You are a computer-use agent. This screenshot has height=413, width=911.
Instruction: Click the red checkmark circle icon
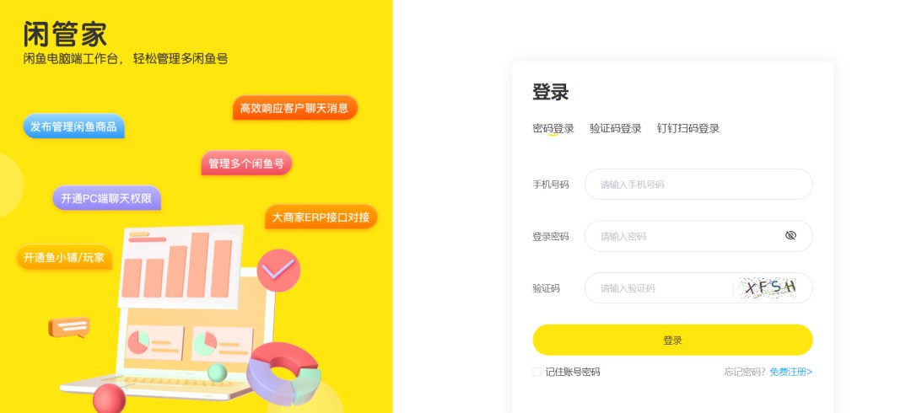point(278,270)
